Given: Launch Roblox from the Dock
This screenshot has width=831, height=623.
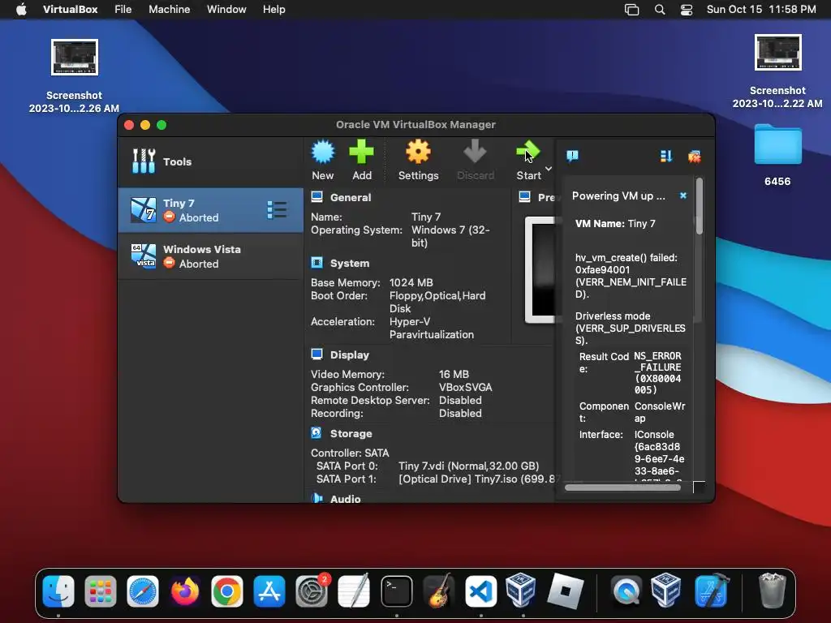Looking at the screenshot, I should tap(565, 591).
